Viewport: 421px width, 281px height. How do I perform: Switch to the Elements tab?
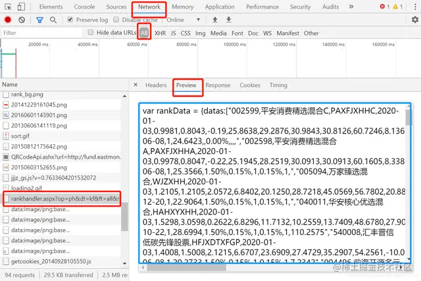tap(51, 7)
